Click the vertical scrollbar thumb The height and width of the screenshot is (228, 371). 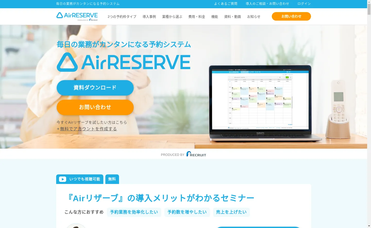369,9
